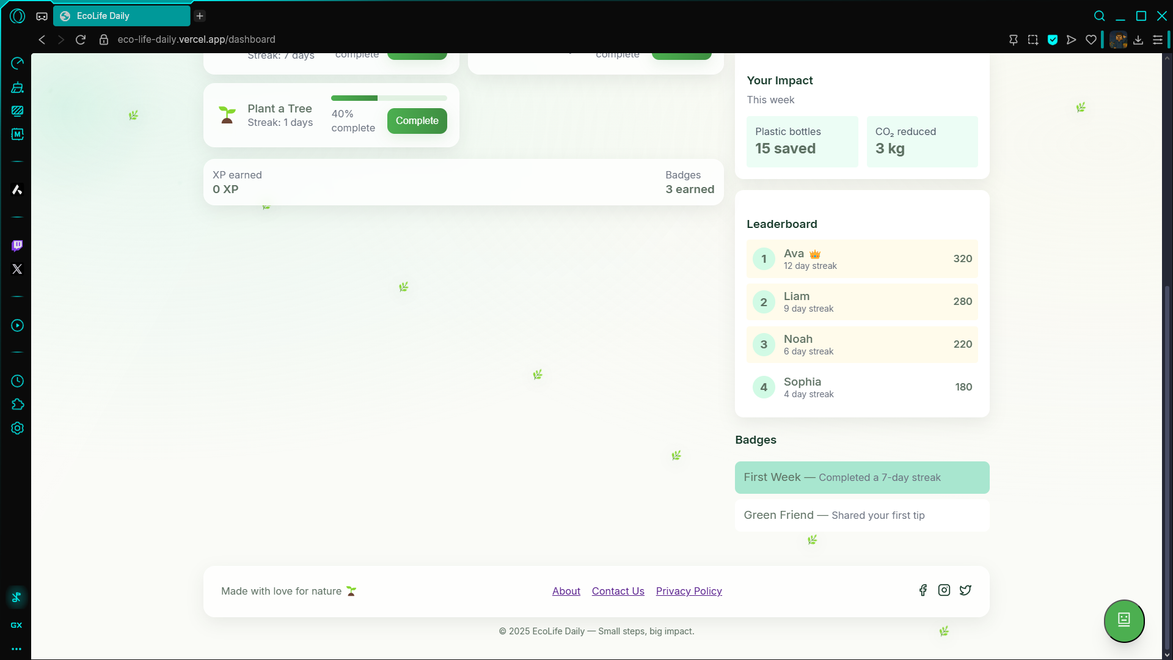Screen dimensions: 1173x660
Task: Select the EcoLife Daily browser tab
Action: 122,16
